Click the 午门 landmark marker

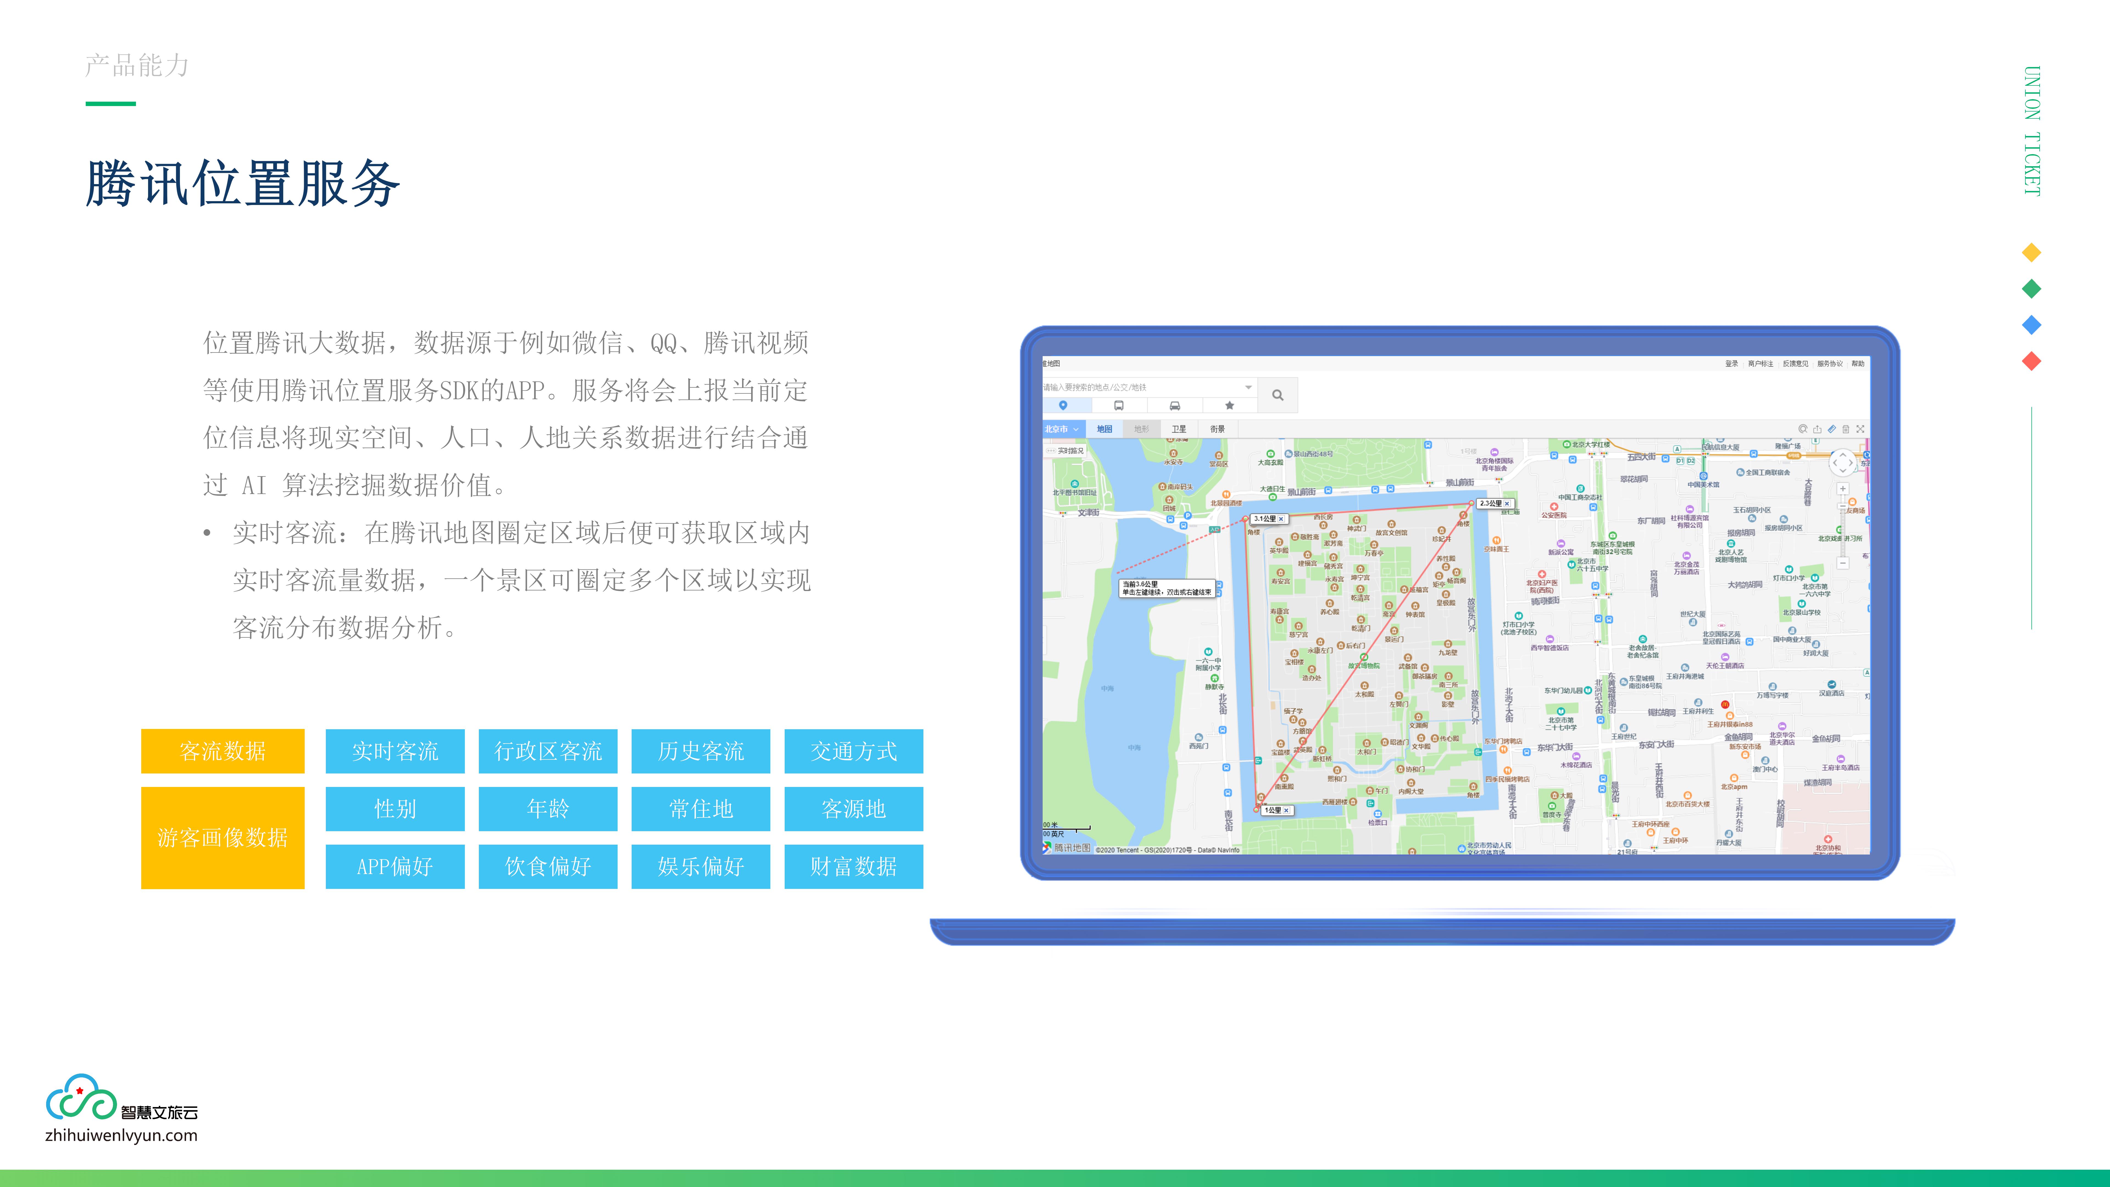[x=1370, y=791]
